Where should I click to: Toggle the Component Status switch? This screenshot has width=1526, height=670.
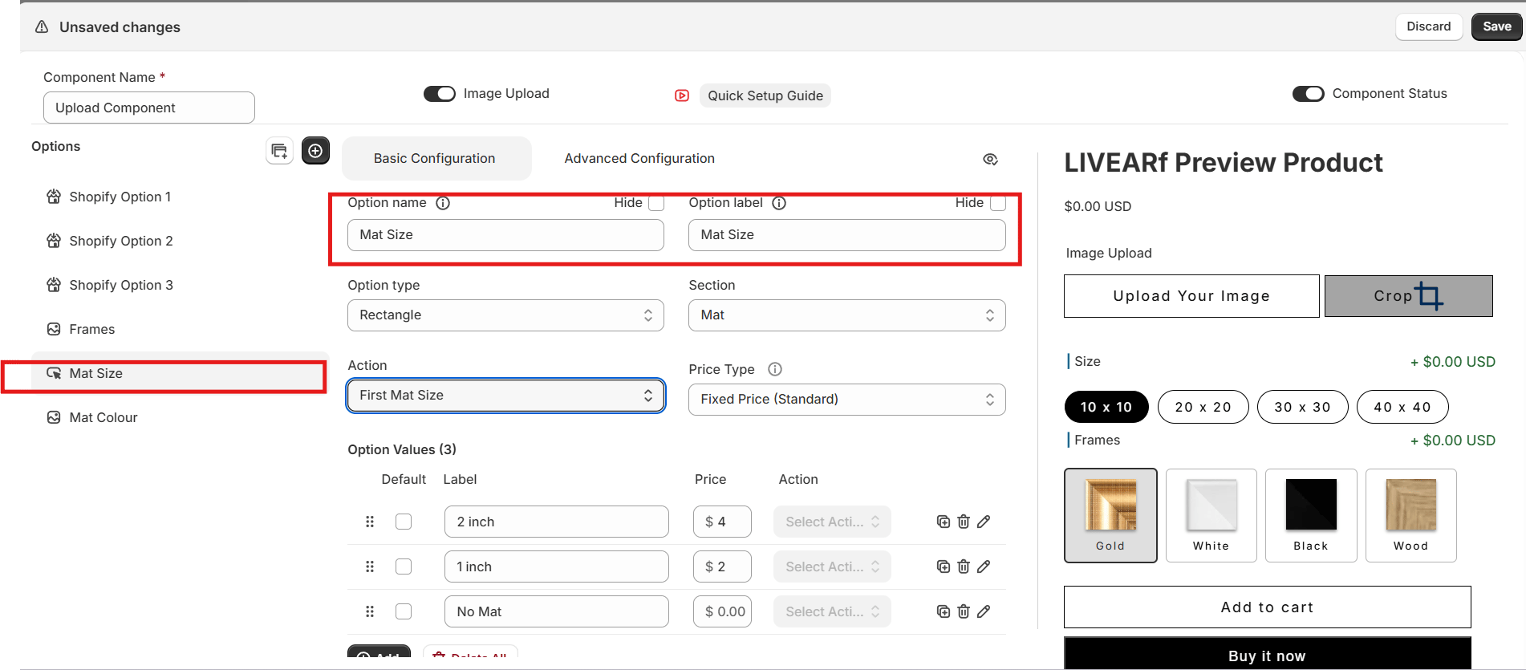click(1309, 94)
